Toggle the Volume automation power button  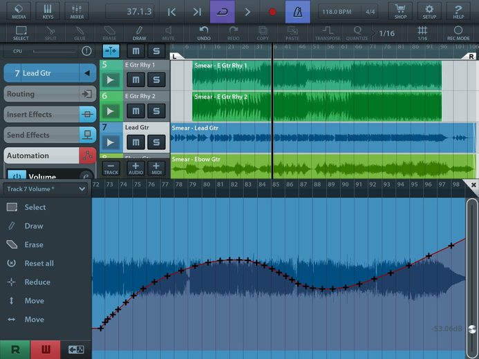coord(17,175)
